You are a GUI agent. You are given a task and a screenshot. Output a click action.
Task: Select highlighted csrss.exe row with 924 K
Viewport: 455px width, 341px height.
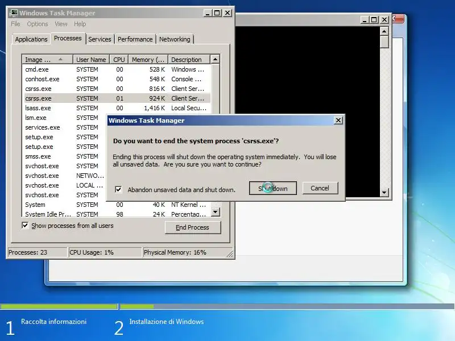[116, 98]
